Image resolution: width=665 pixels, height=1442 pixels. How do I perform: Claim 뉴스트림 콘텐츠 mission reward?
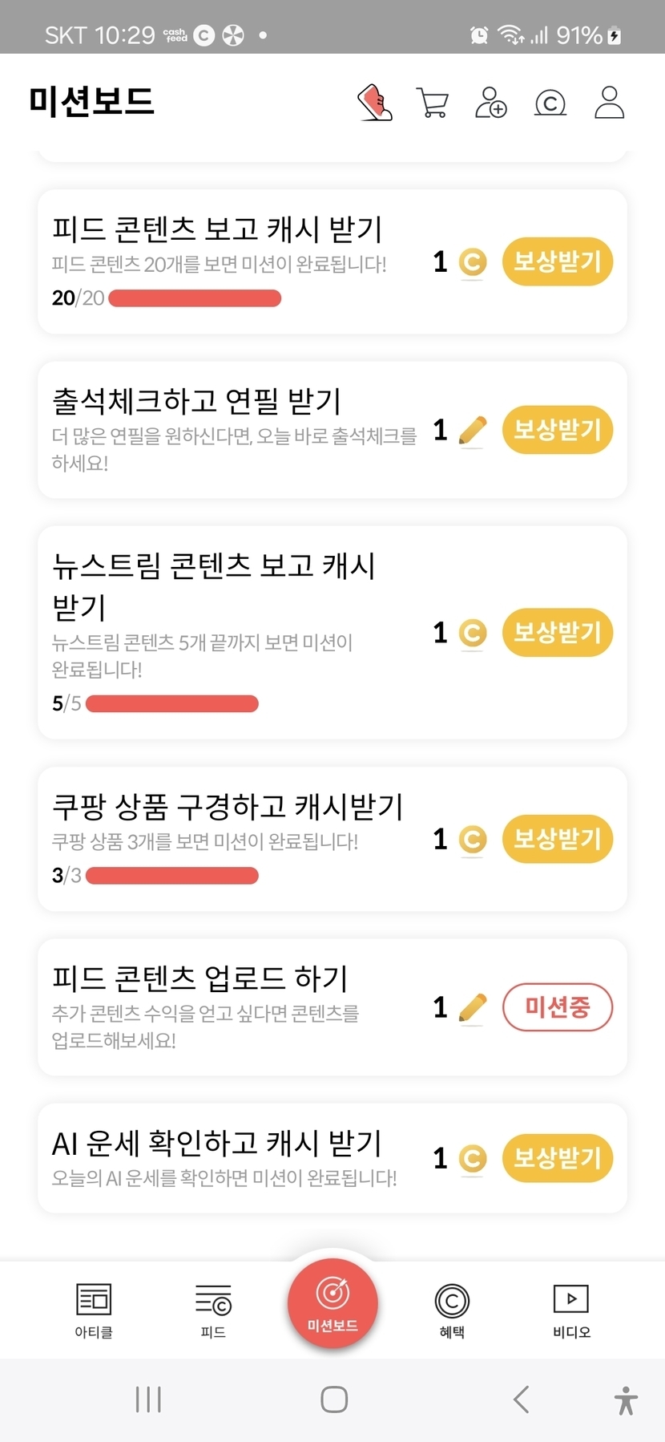pos(557,633)
